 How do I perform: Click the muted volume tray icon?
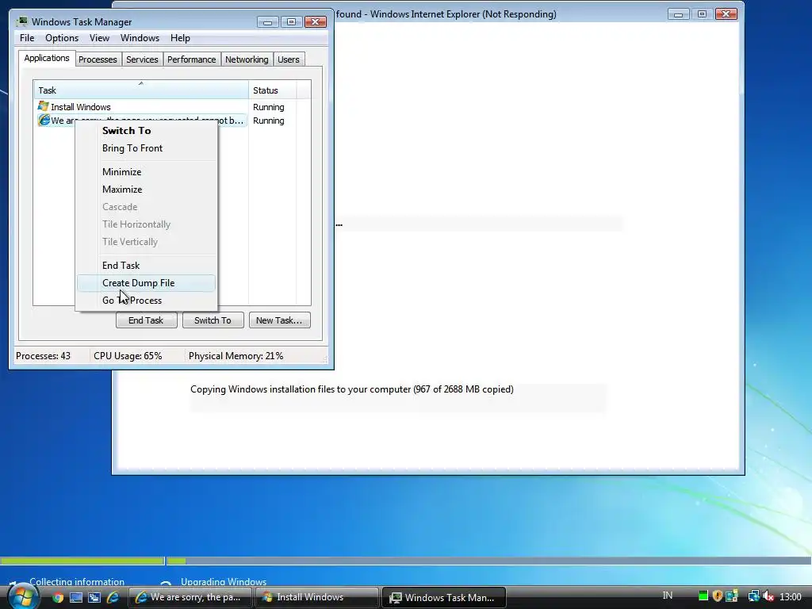[x=768, y=596]
